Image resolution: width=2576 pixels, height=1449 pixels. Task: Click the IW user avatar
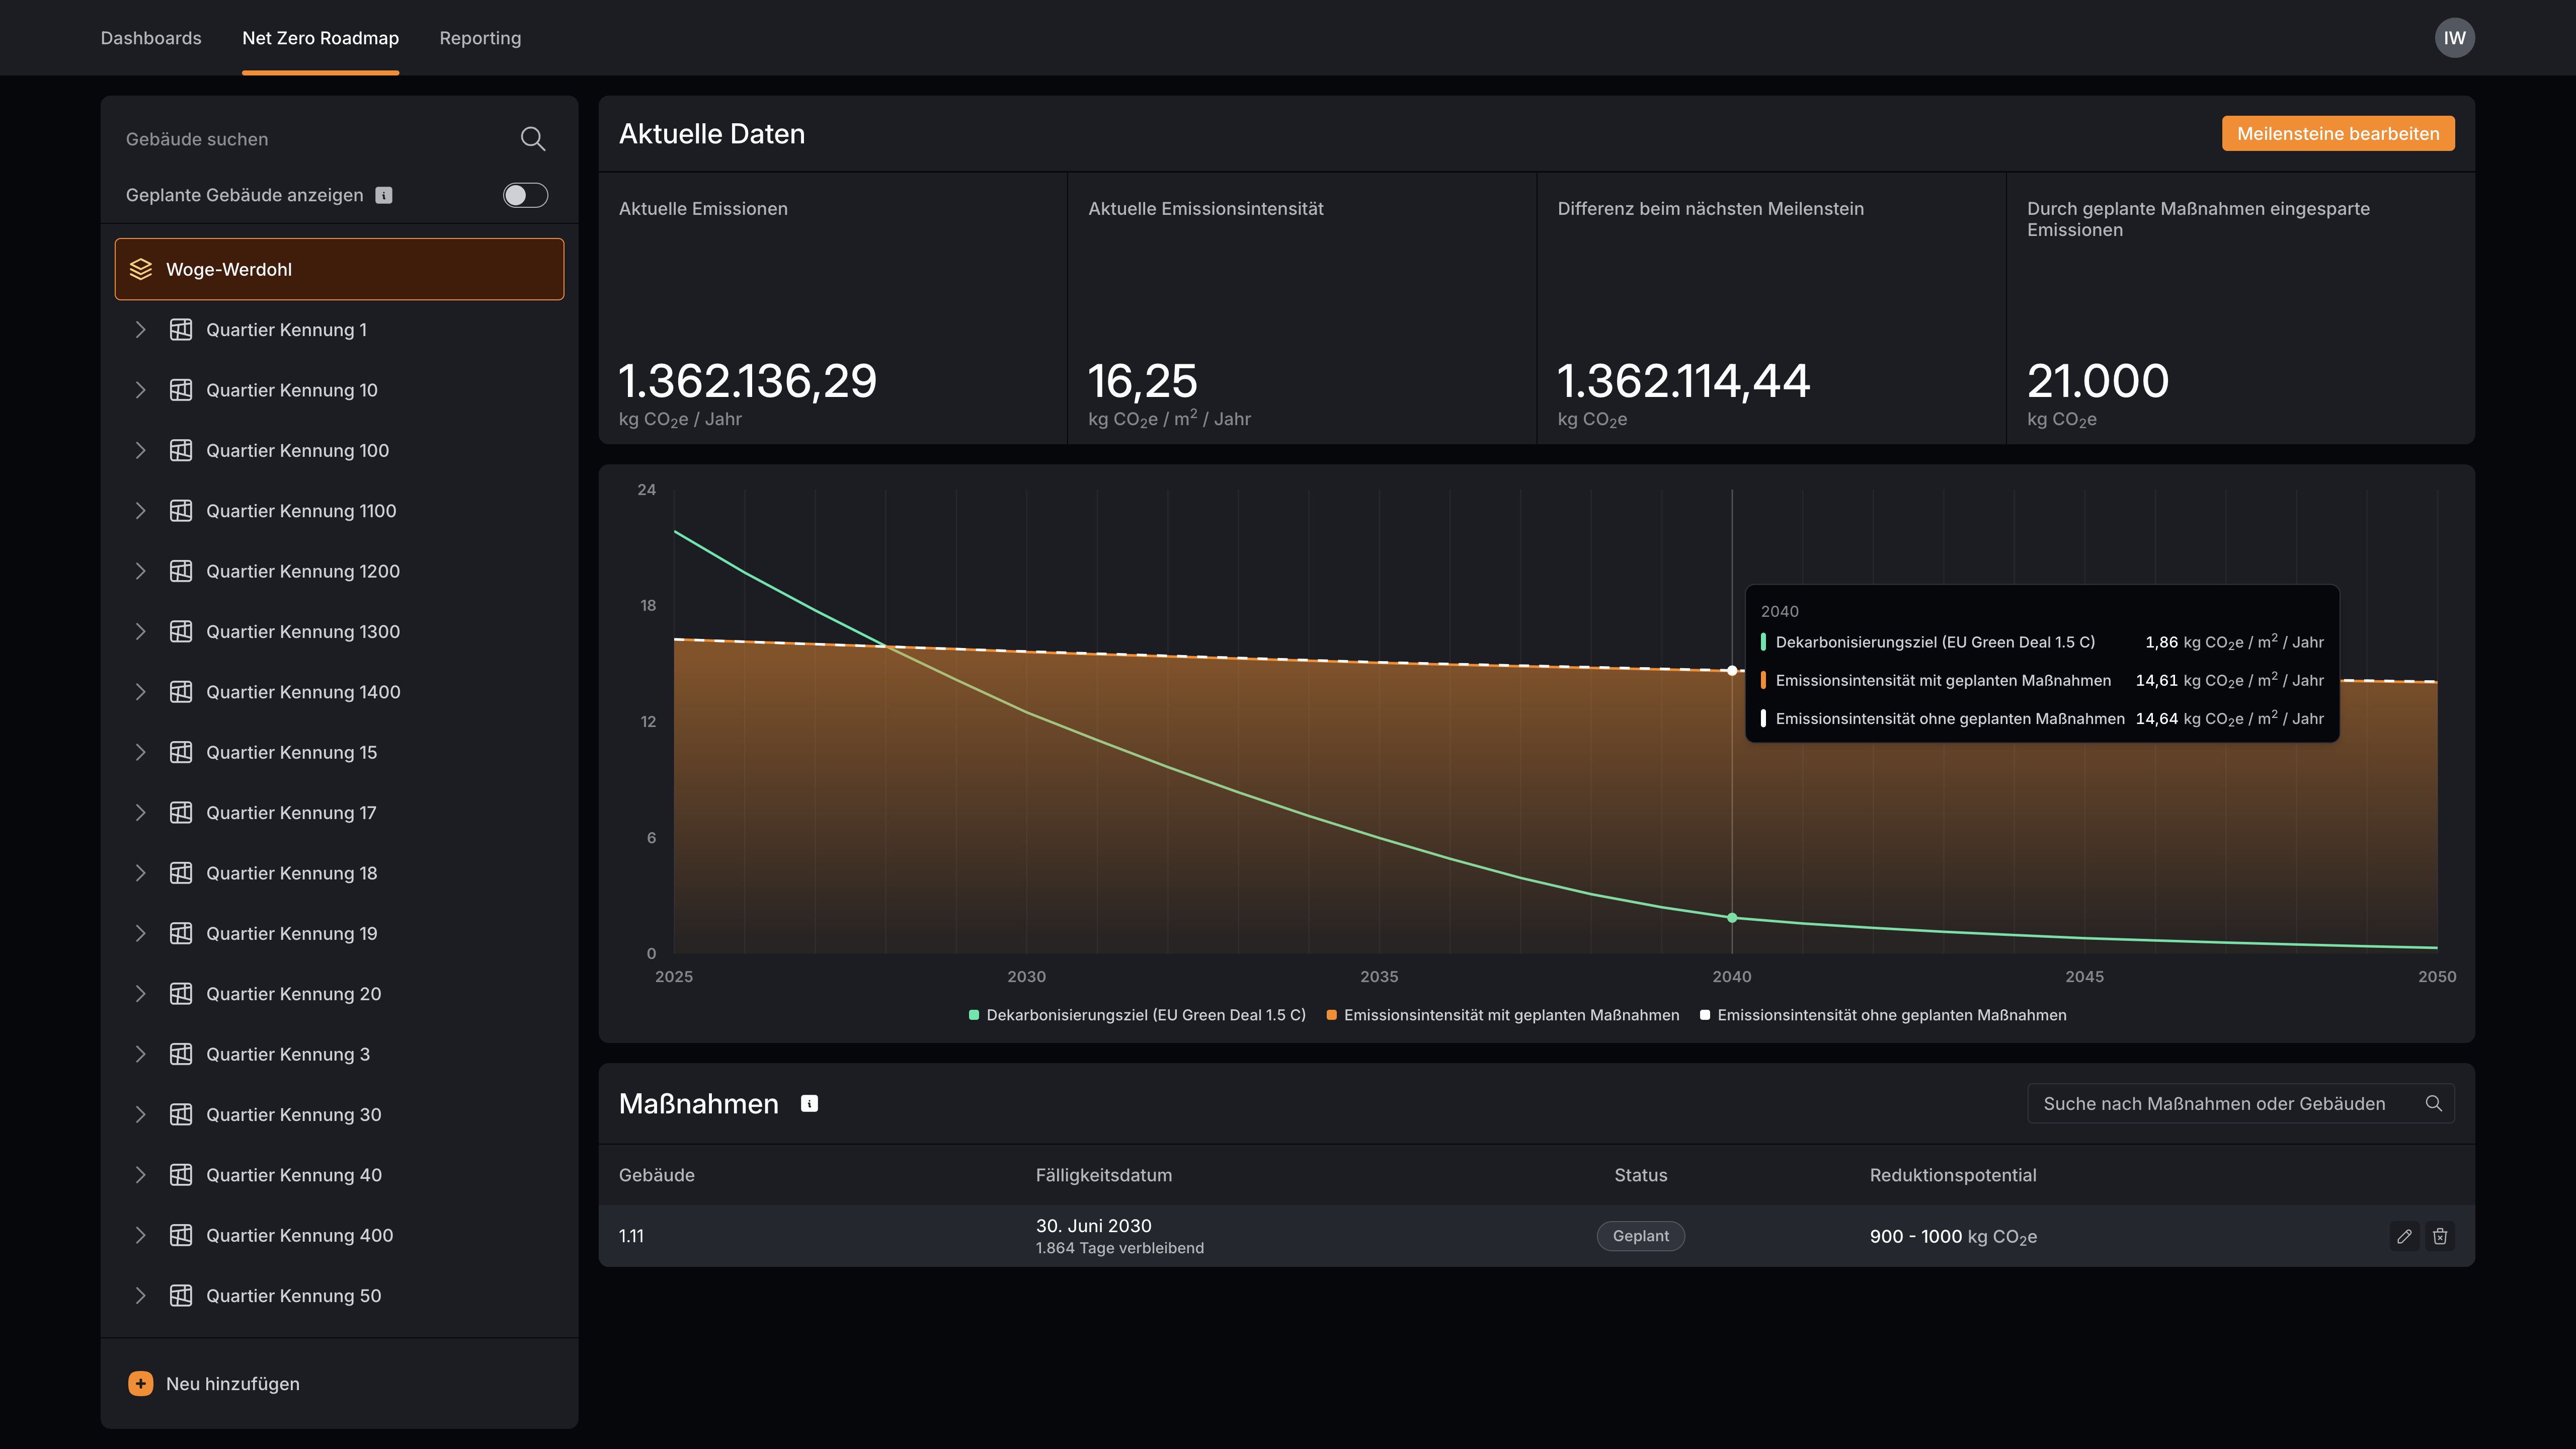tap(2454, 38)
